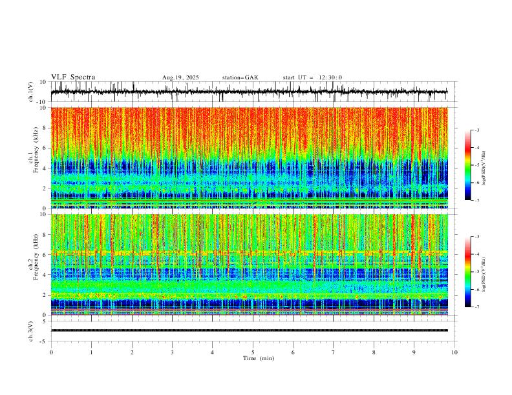Click the ch.1 PSD color scale bar

468,165
